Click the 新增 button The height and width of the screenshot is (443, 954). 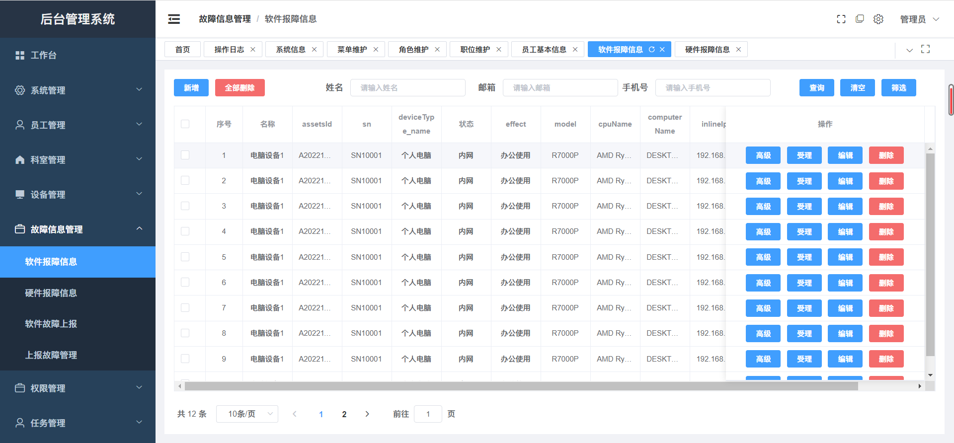[x=191, y=88]
